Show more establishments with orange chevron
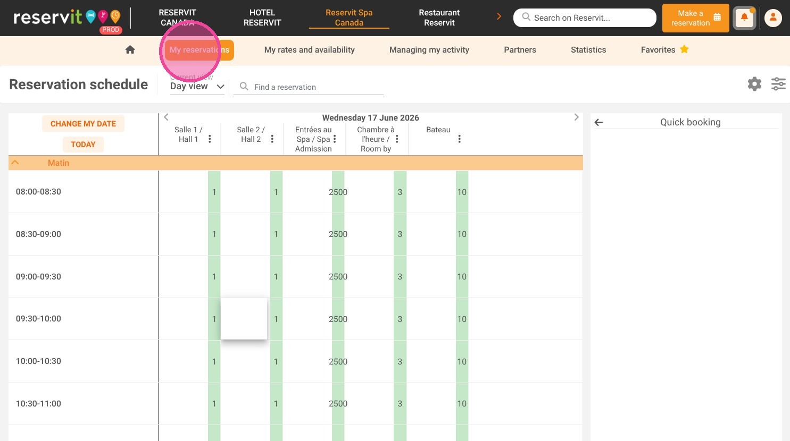This screenshot has height=441, width=790. click(498, 17)
